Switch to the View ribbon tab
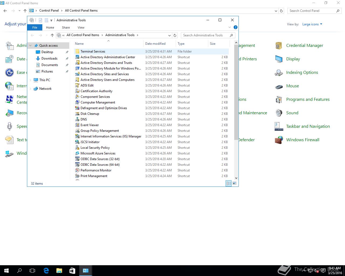 (81, 27)
